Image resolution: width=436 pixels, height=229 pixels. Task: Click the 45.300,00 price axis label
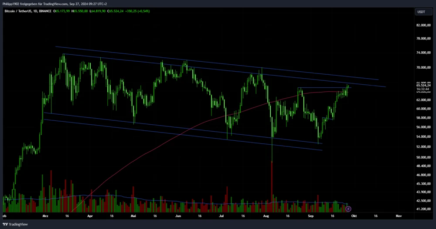point(423,183)
